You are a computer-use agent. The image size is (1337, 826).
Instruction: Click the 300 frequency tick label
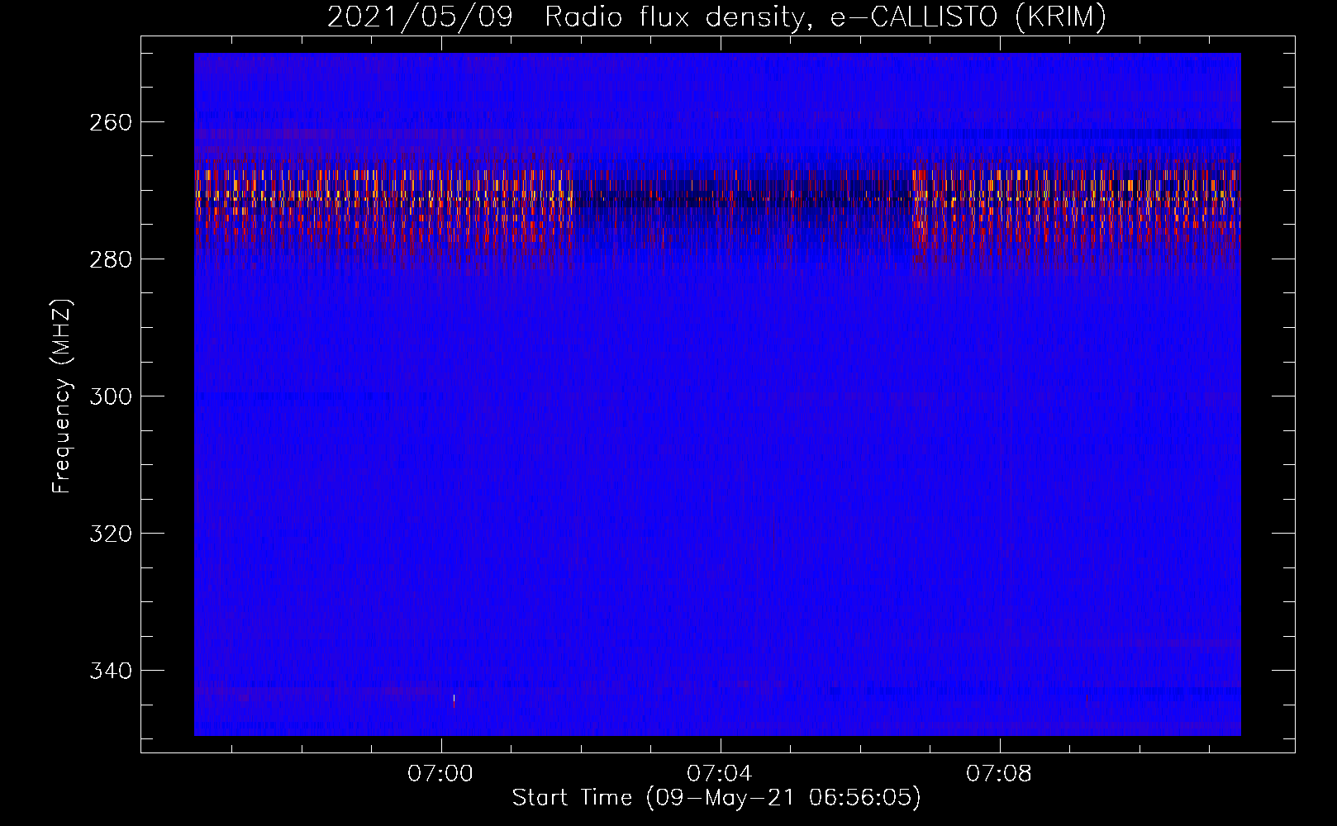(111, 396)
